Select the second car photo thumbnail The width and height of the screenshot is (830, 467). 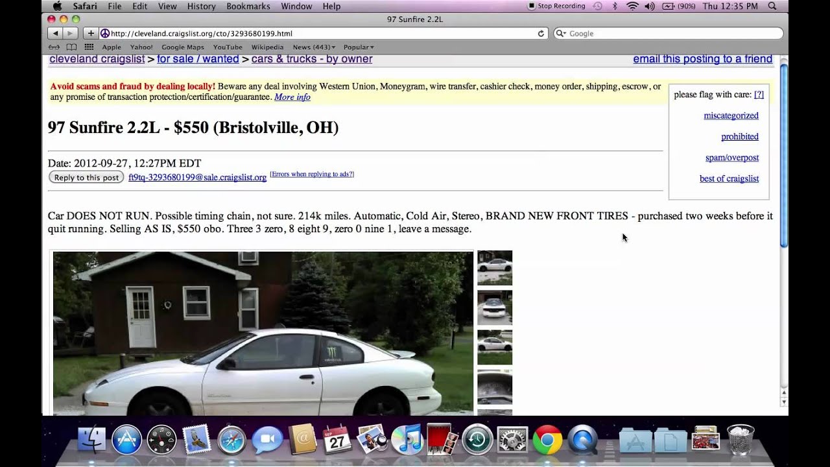495,307
